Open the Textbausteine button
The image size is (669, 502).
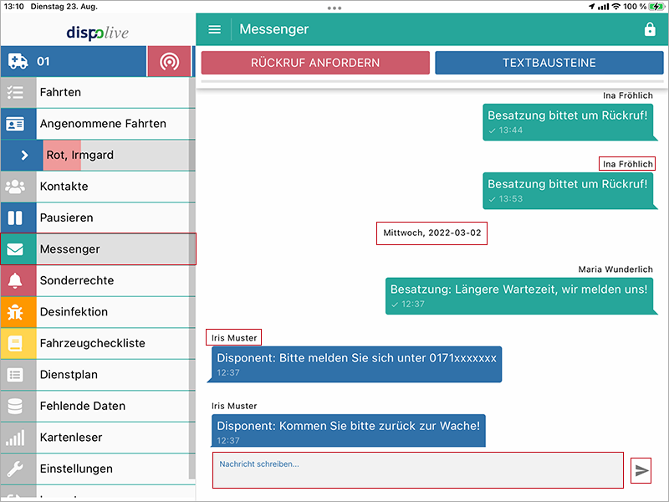coord(549,63)
